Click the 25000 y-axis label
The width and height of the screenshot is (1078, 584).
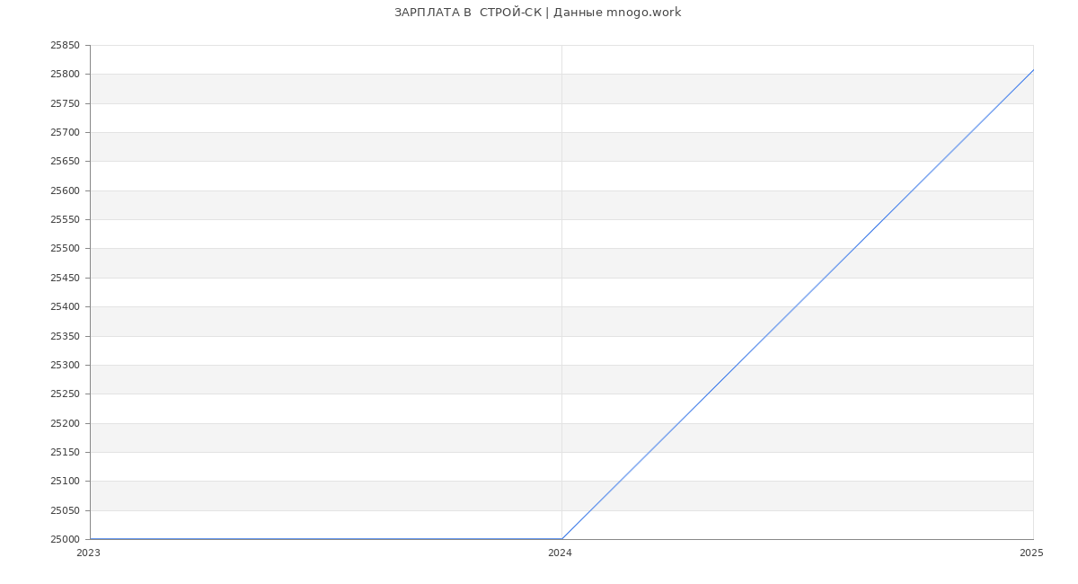click(65, 540)
